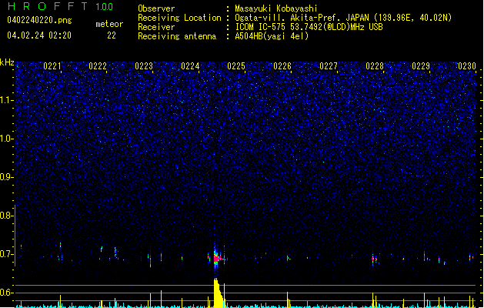Image resolution: width=484 pixels, height=308 pixels.
Task: Click the 0225 time marker
Action: click(x=236, y=66)
